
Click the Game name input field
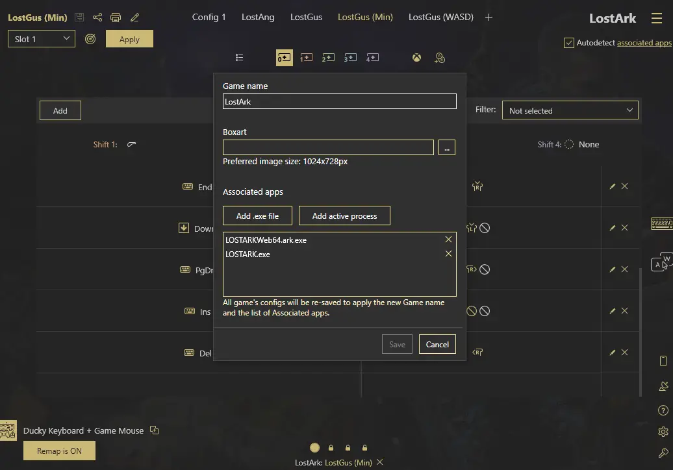click(340, 101)
